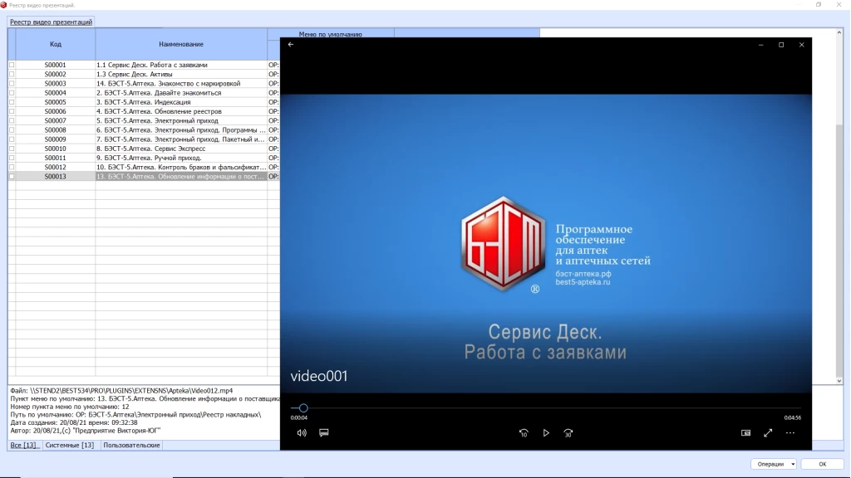
Task: Click the Операции button
Action: [x=770, y=465]
